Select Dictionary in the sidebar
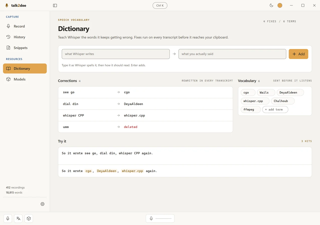The image size is (320, 225). pyautogui.click(x=25, y=68)
